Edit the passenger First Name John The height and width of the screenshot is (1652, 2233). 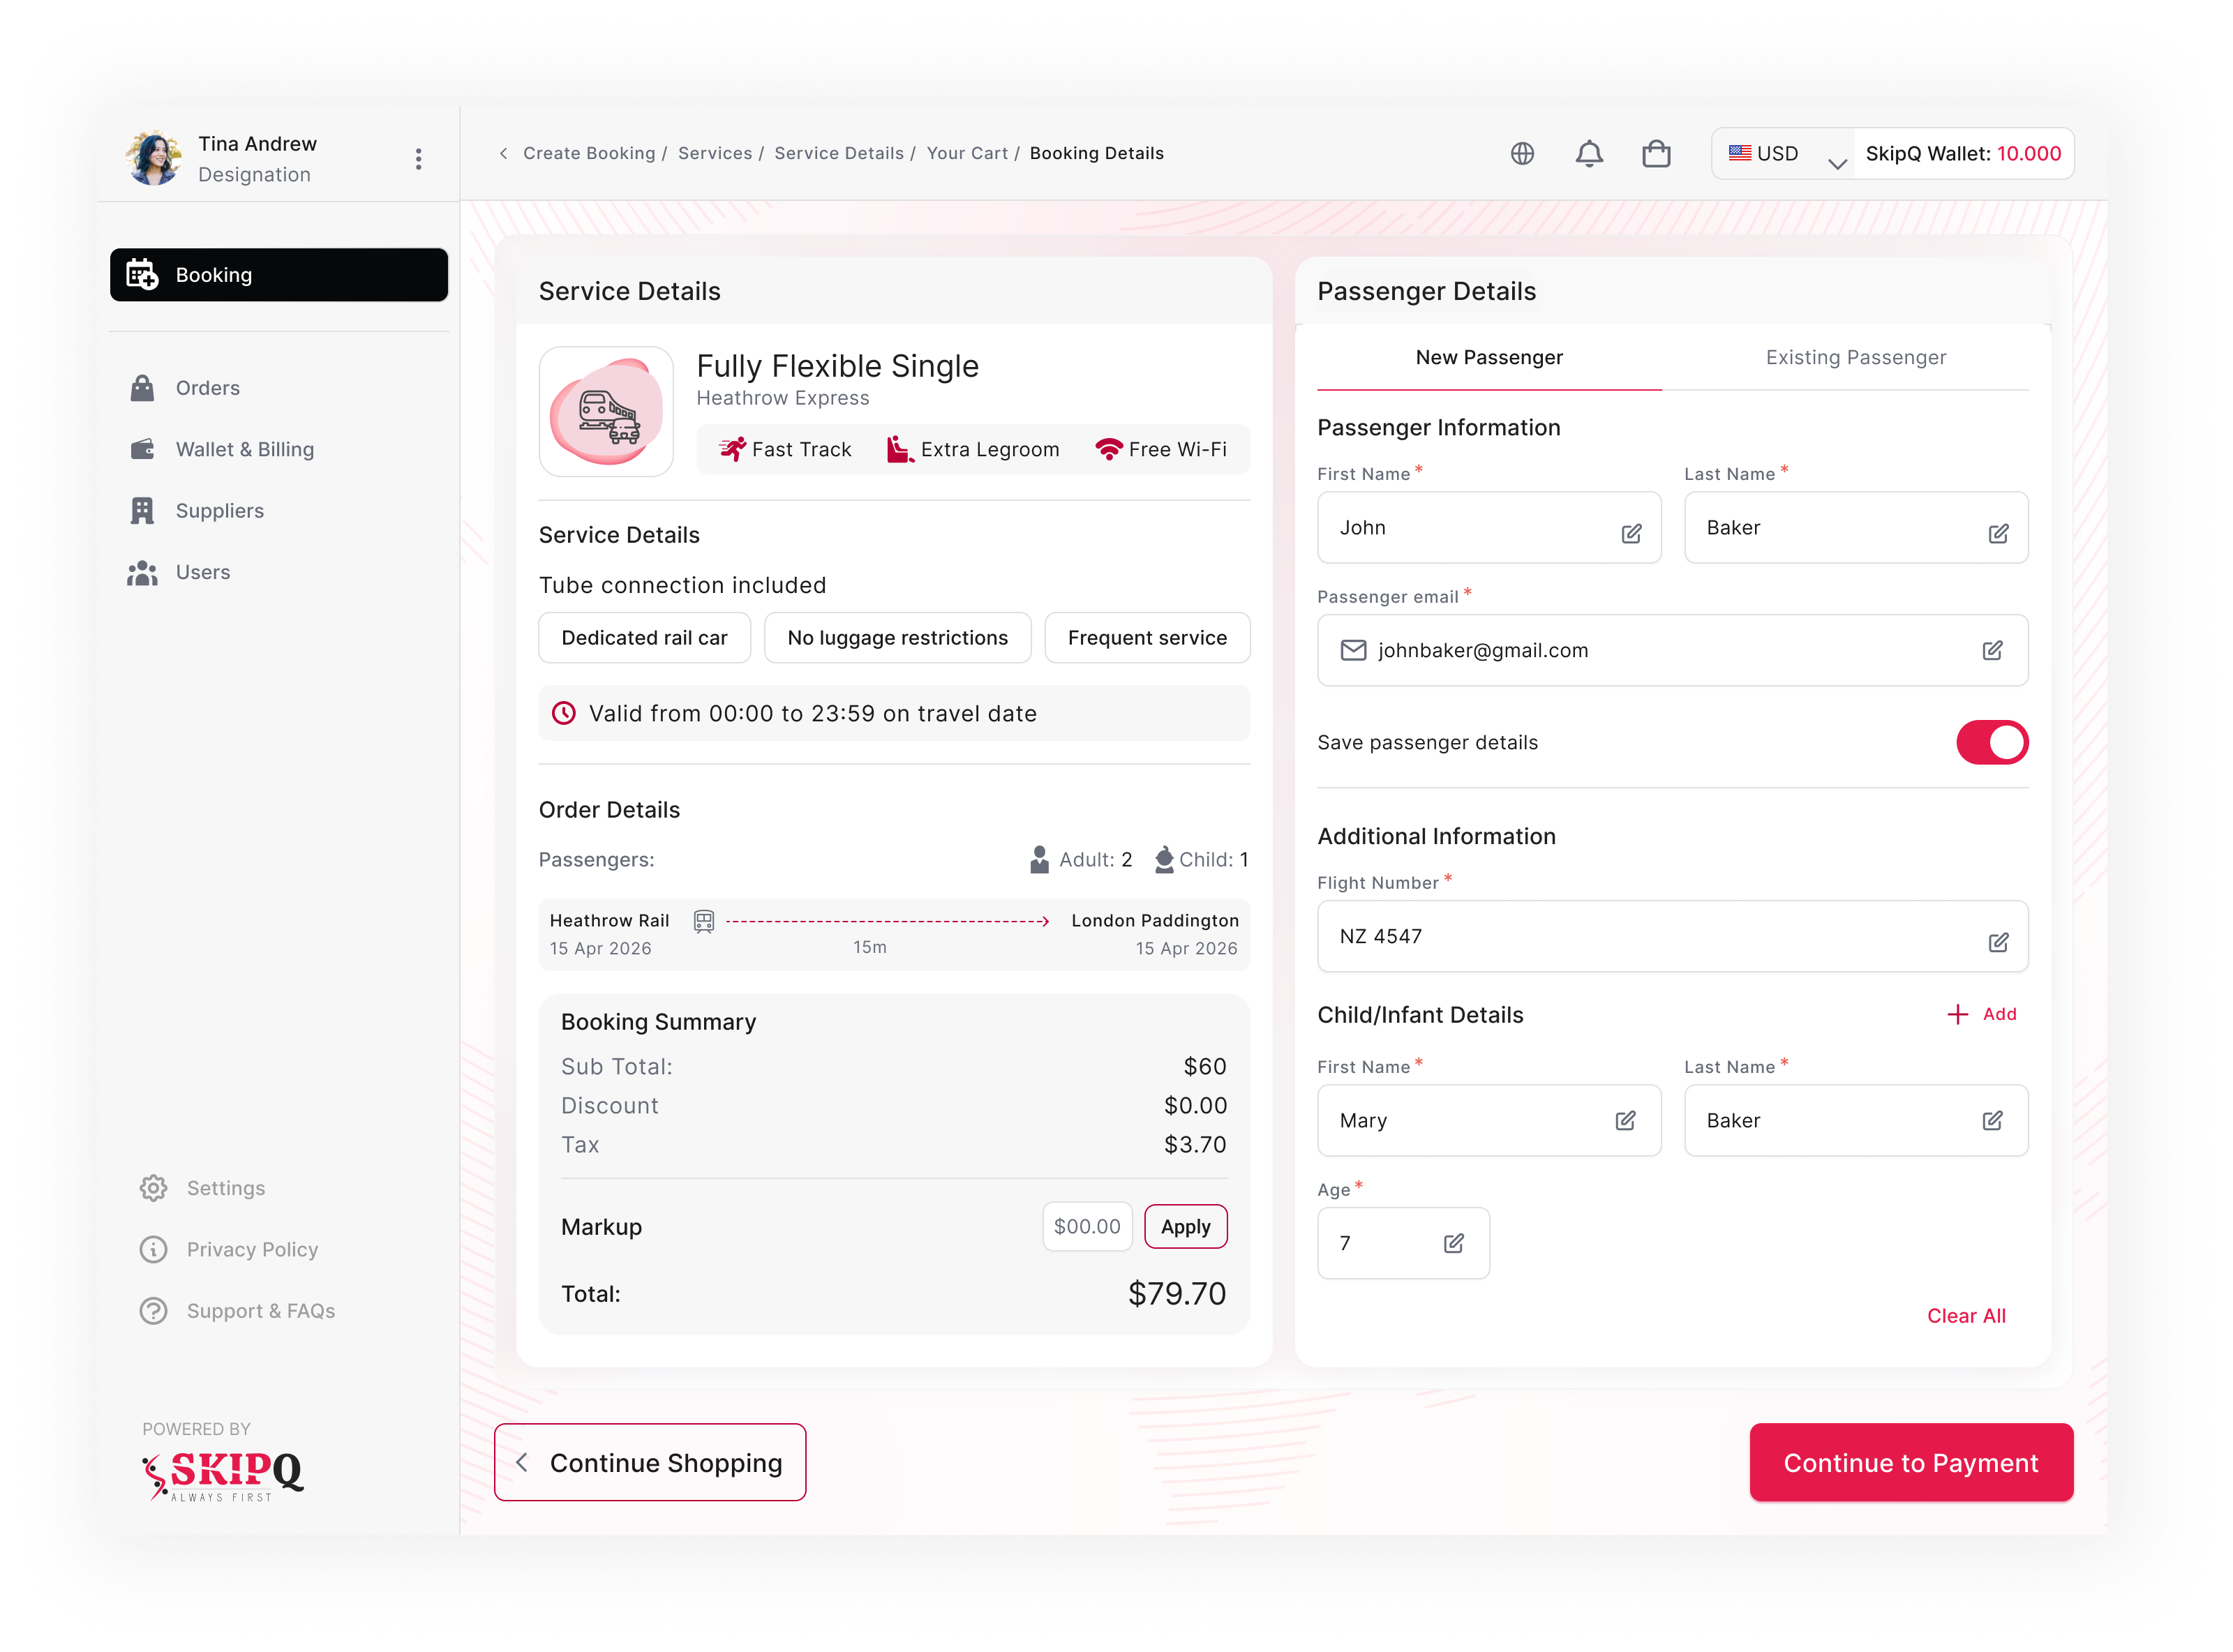pos(1631,533)
